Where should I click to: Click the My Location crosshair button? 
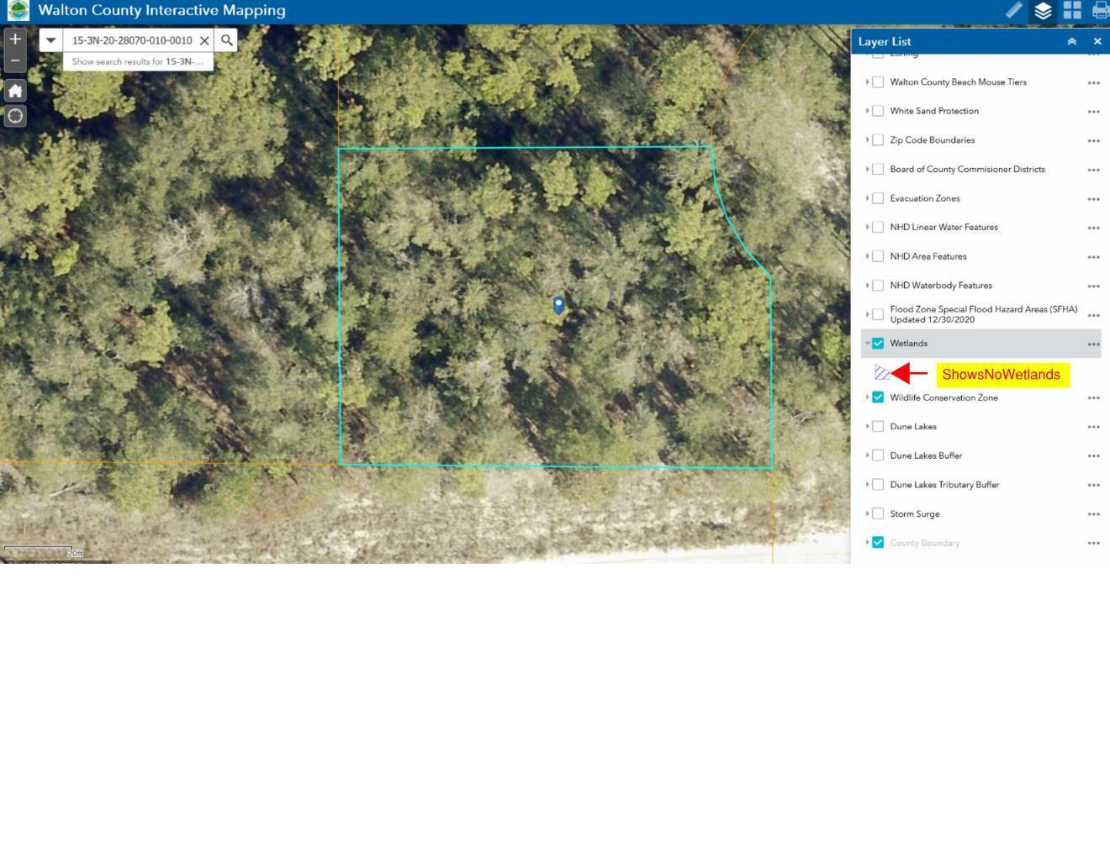pos(15,116)
